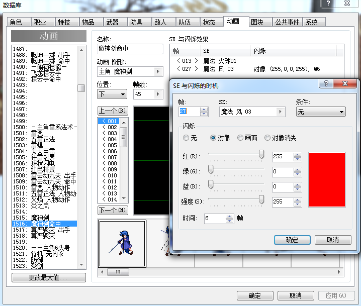Click database 取消 button at bottom
Image resolution: width=361 pixels, height=306 pixels.
296,295
